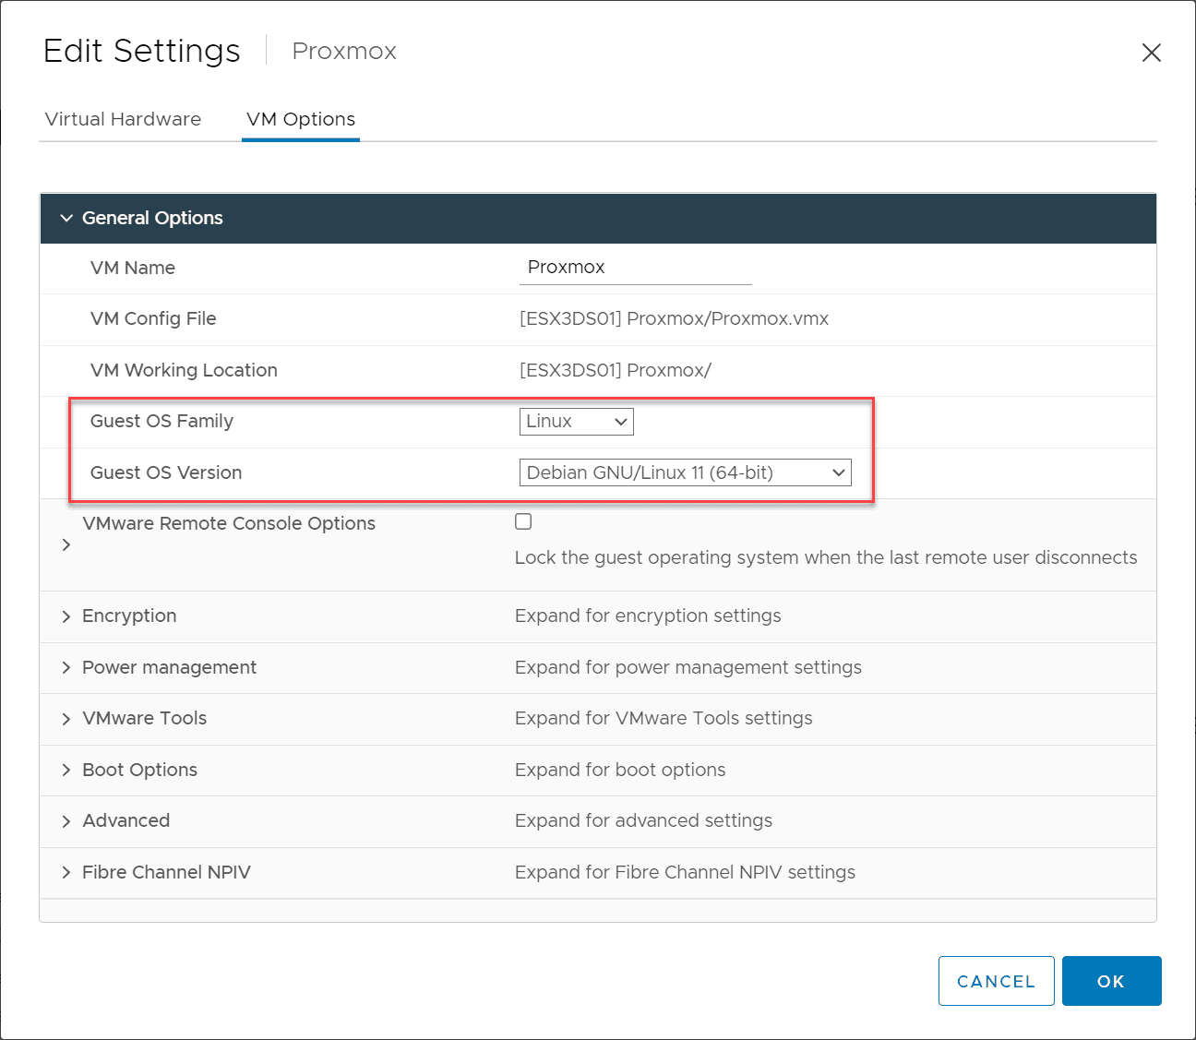Image resolution: width=1196 pixels, height=1040 pixels.
Task: Click the VM Config File path text
Action: [x=674, y=319]
